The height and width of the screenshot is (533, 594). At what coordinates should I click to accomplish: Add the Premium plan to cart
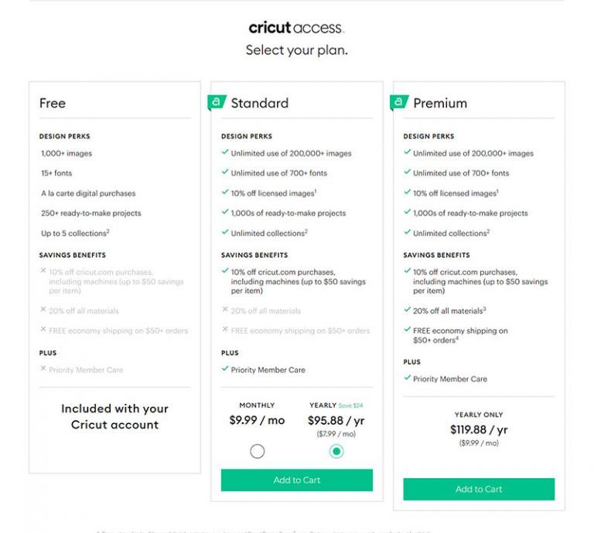tap(479, 489)
